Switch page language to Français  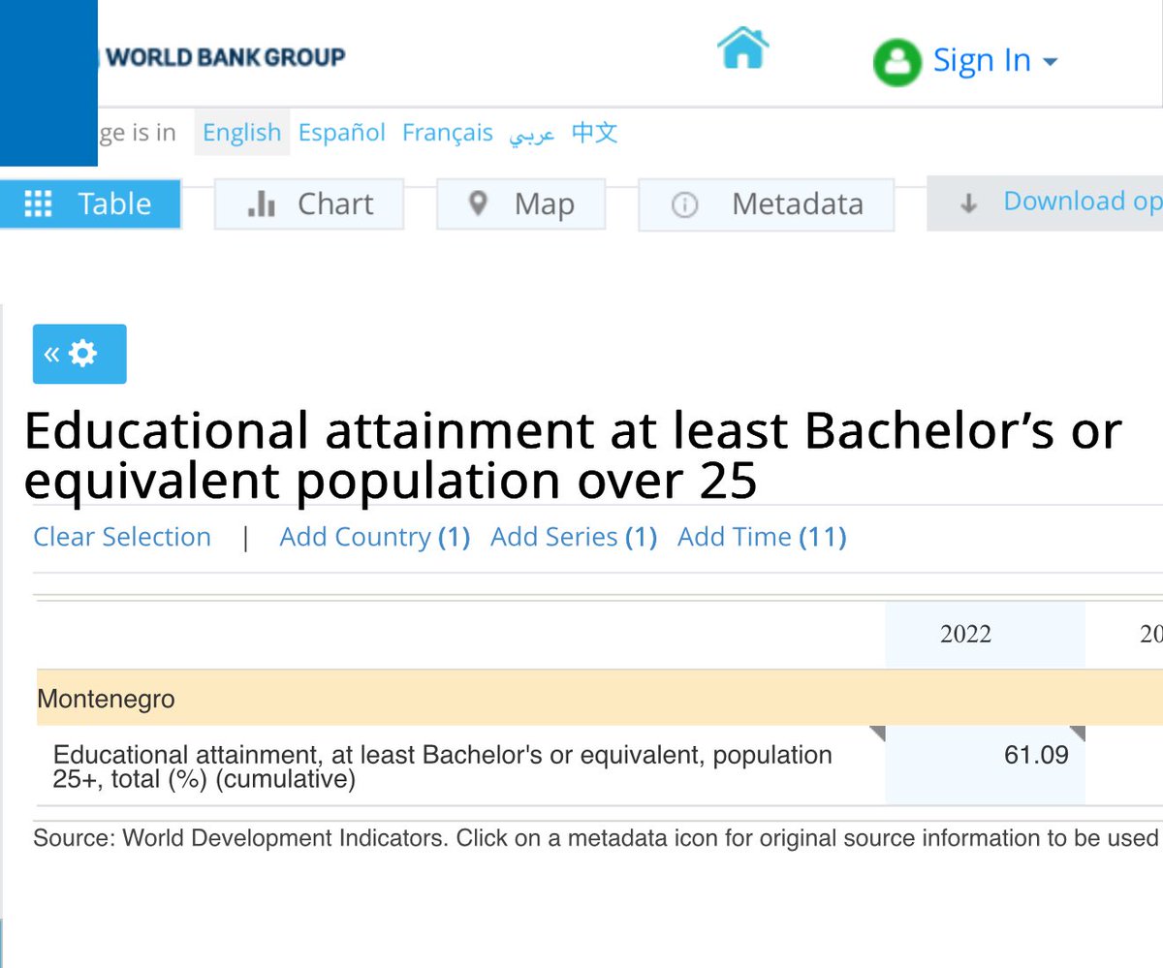448,133
